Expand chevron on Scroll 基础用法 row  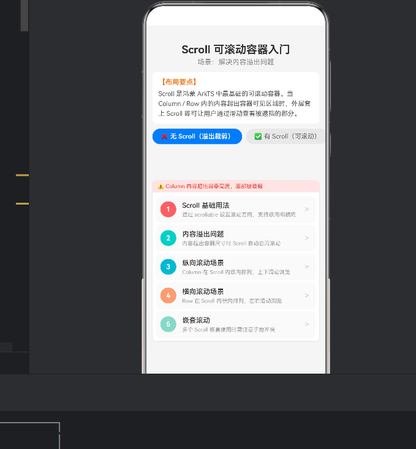pyautogui.click(x=307, y=209)
